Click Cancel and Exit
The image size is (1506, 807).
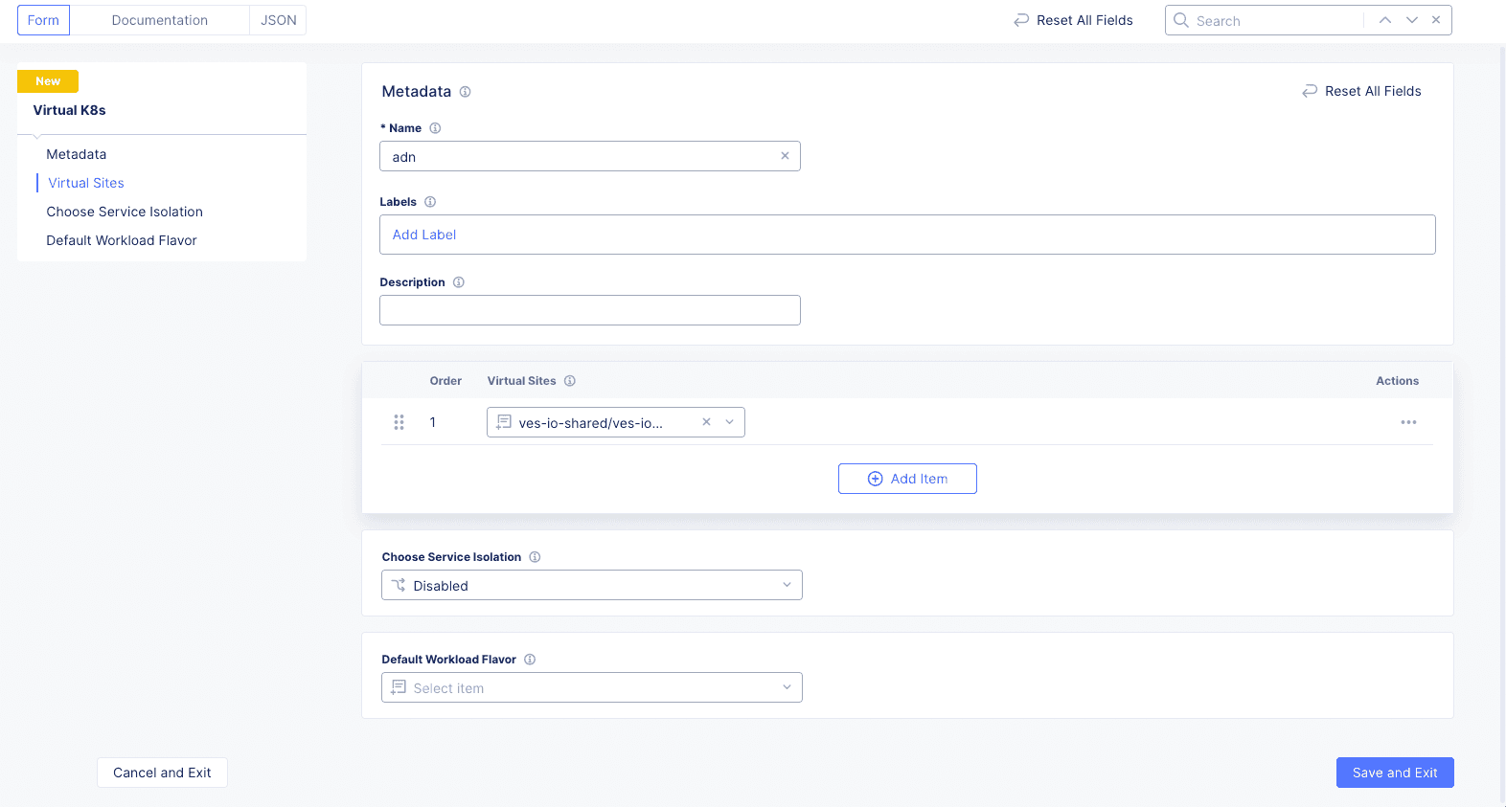(x=162, y=773)
